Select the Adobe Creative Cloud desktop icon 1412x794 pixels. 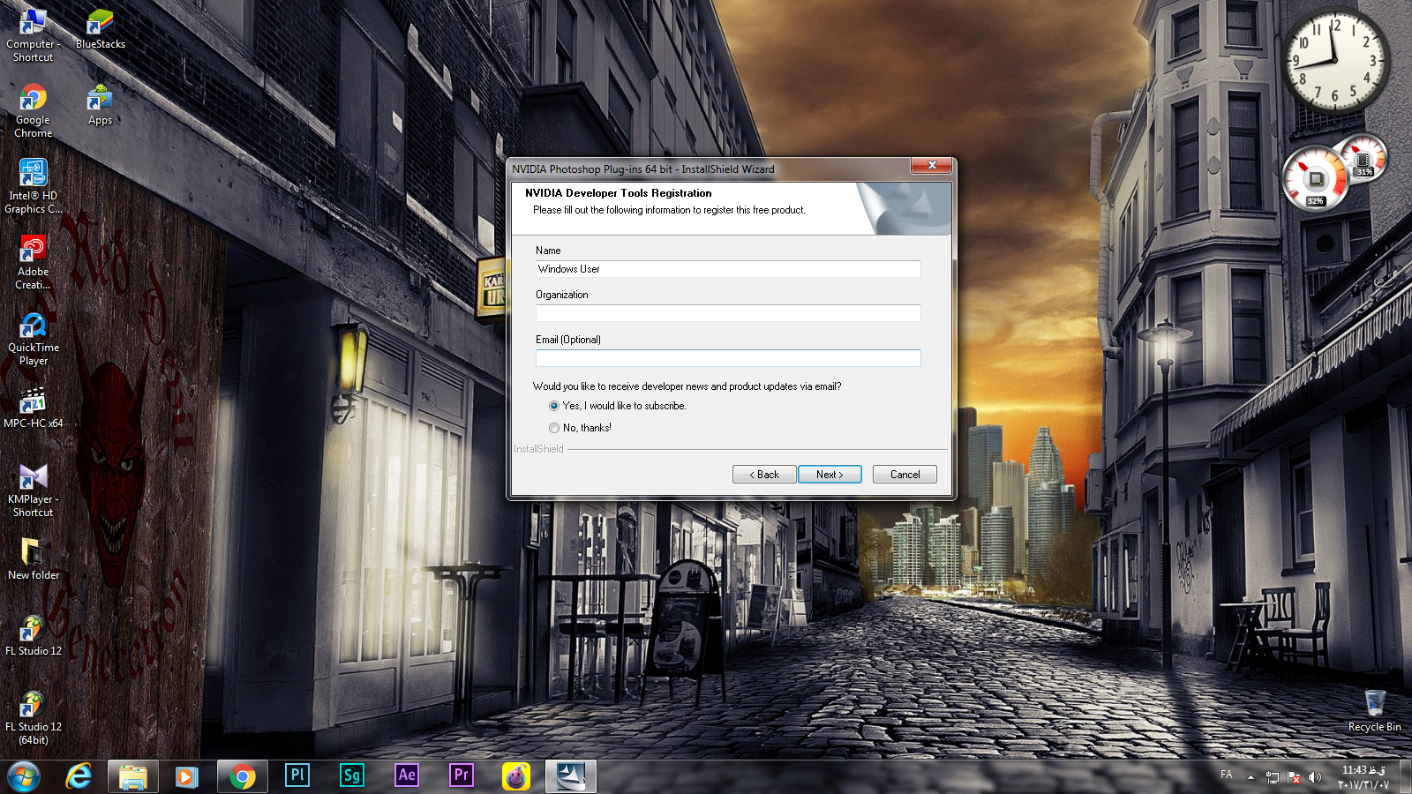[x=33, y=263]
